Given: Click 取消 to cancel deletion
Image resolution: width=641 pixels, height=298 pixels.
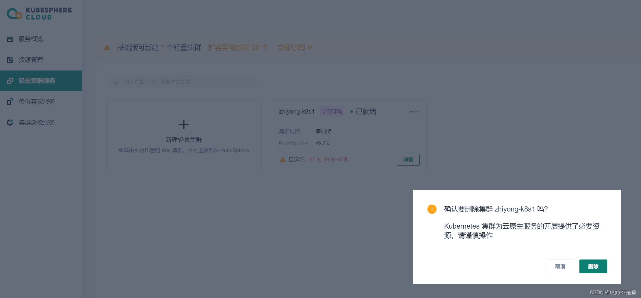Looking at the screenshot, I should (560, 267).
